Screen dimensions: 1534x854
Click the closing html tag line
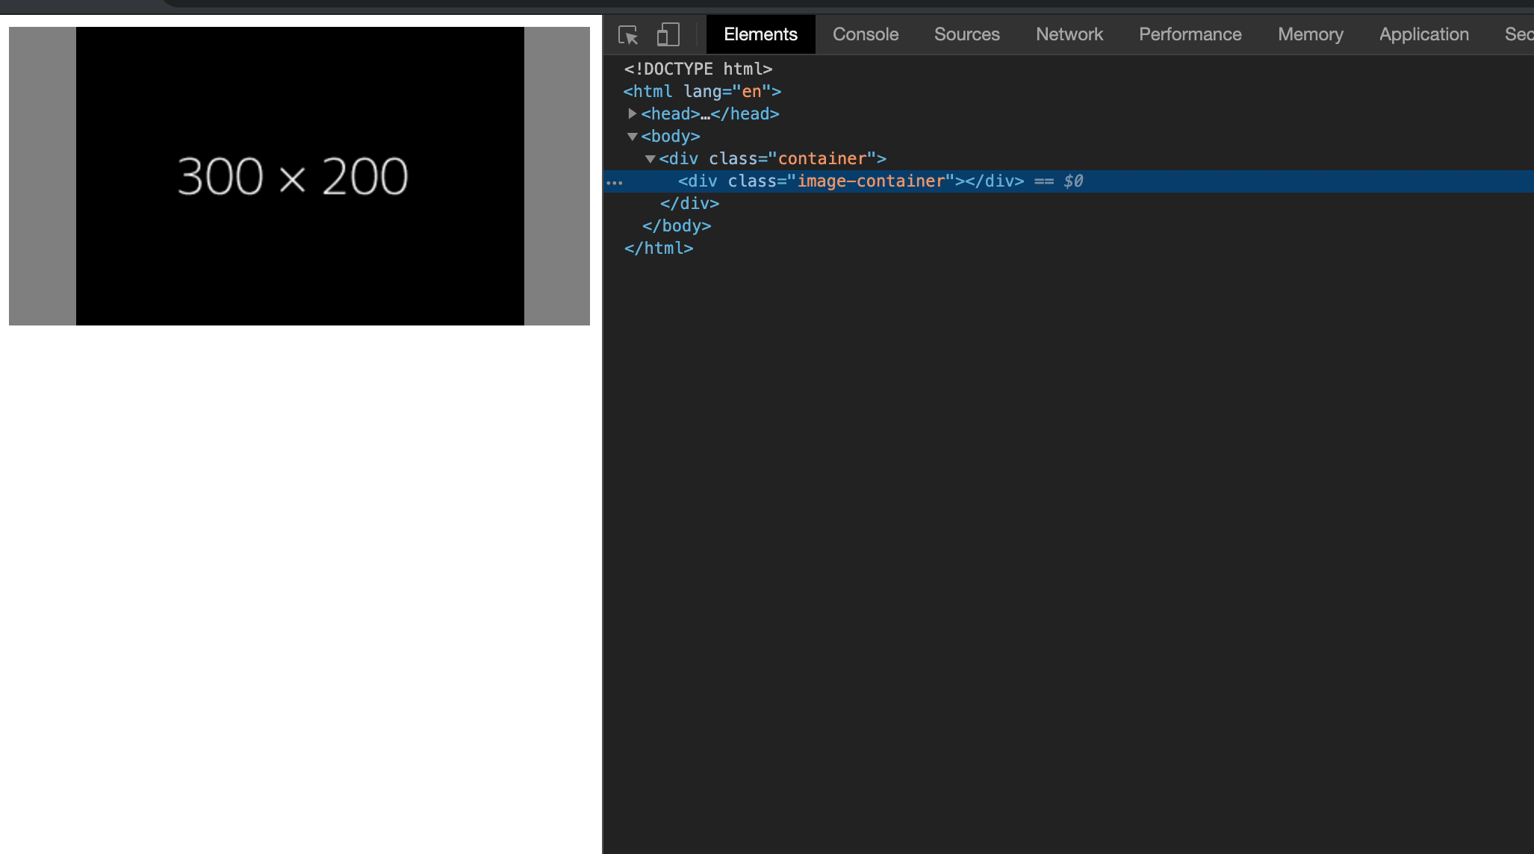pyautogui.click(x=659, y=248)
